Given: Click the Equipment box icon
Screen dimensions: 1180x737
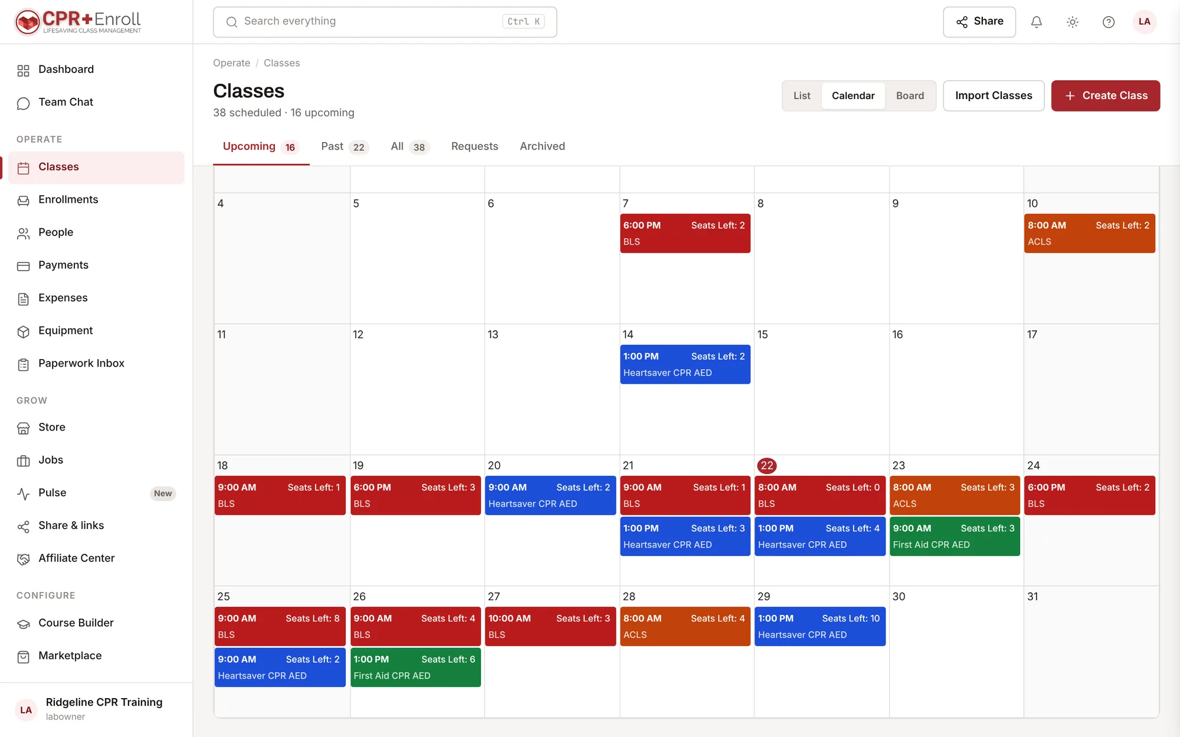Looking at the screenshot, I should click(23, 332).
